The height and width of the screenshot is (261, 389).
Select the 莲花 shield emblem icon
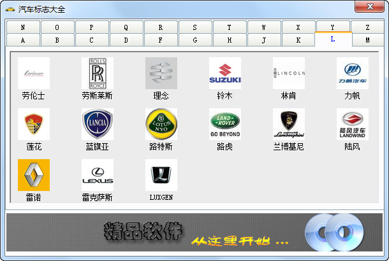(34, 124)
